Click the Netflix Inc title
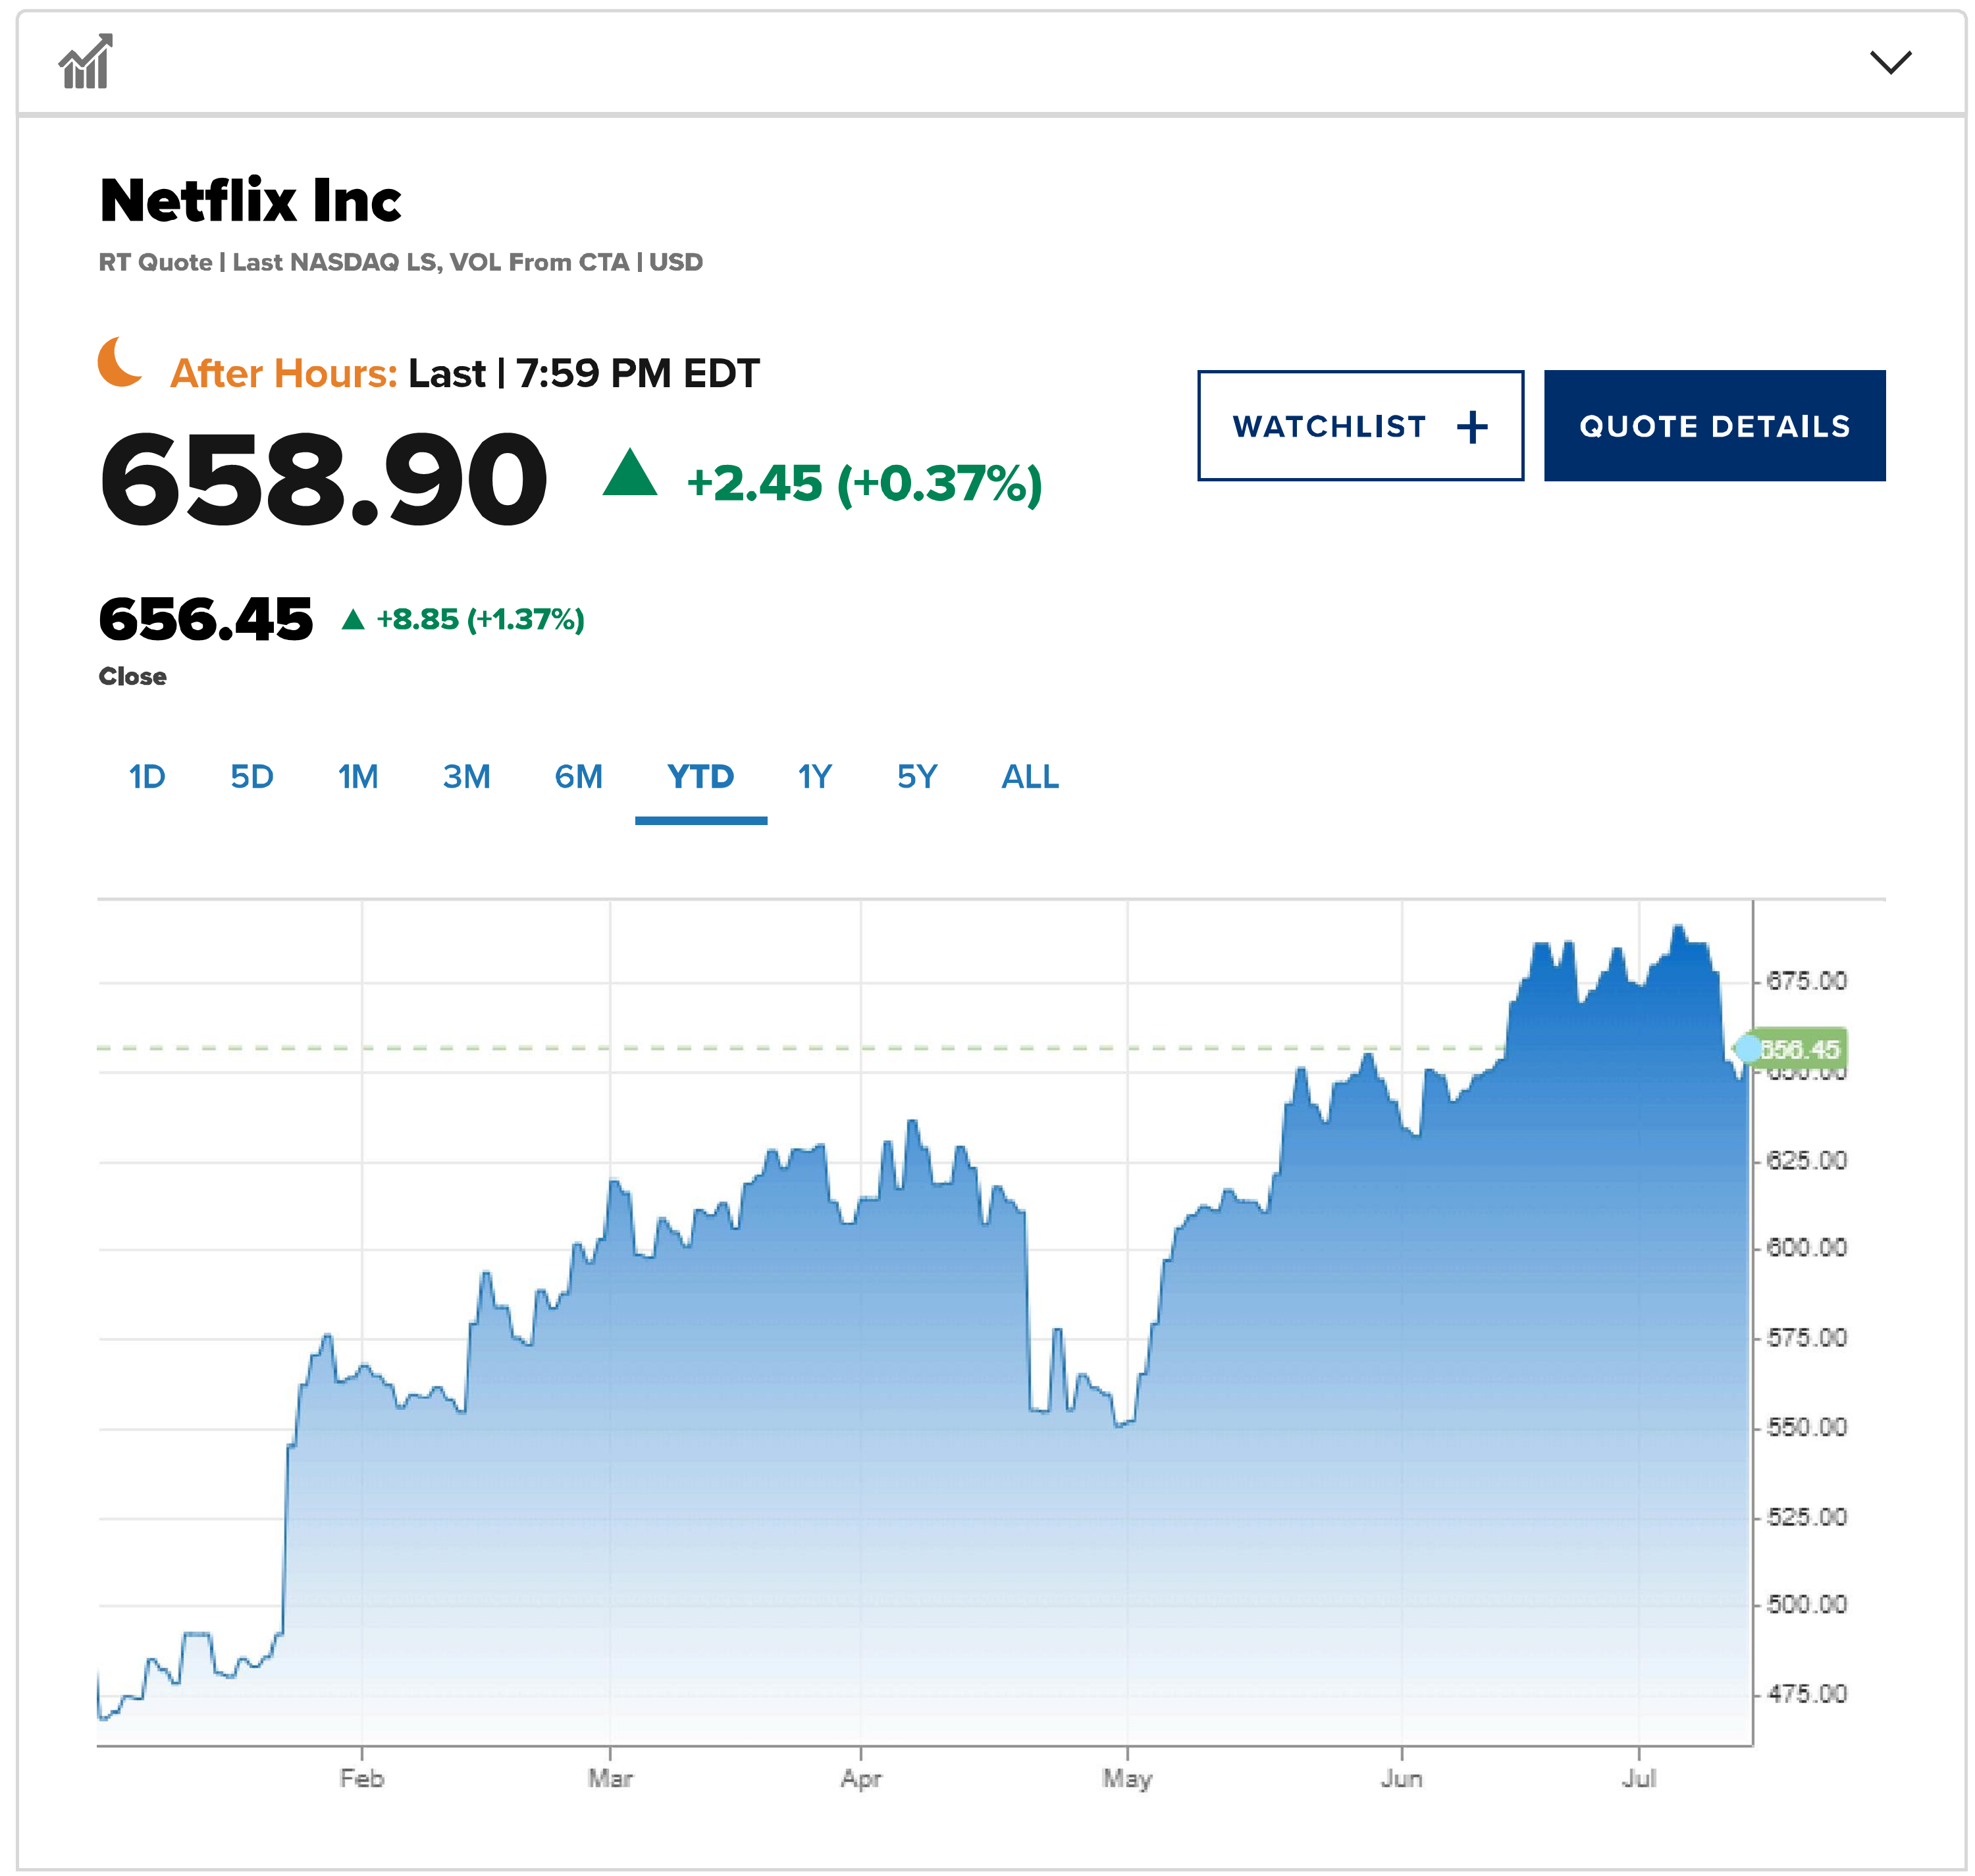This screenshot has width=1975, height=1876. (250, 201)
